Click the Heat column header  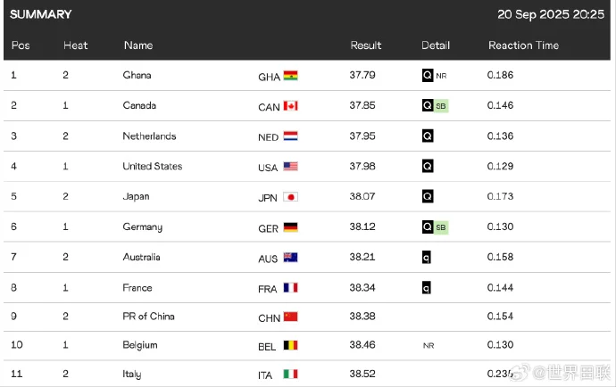(x=75, y=45)
